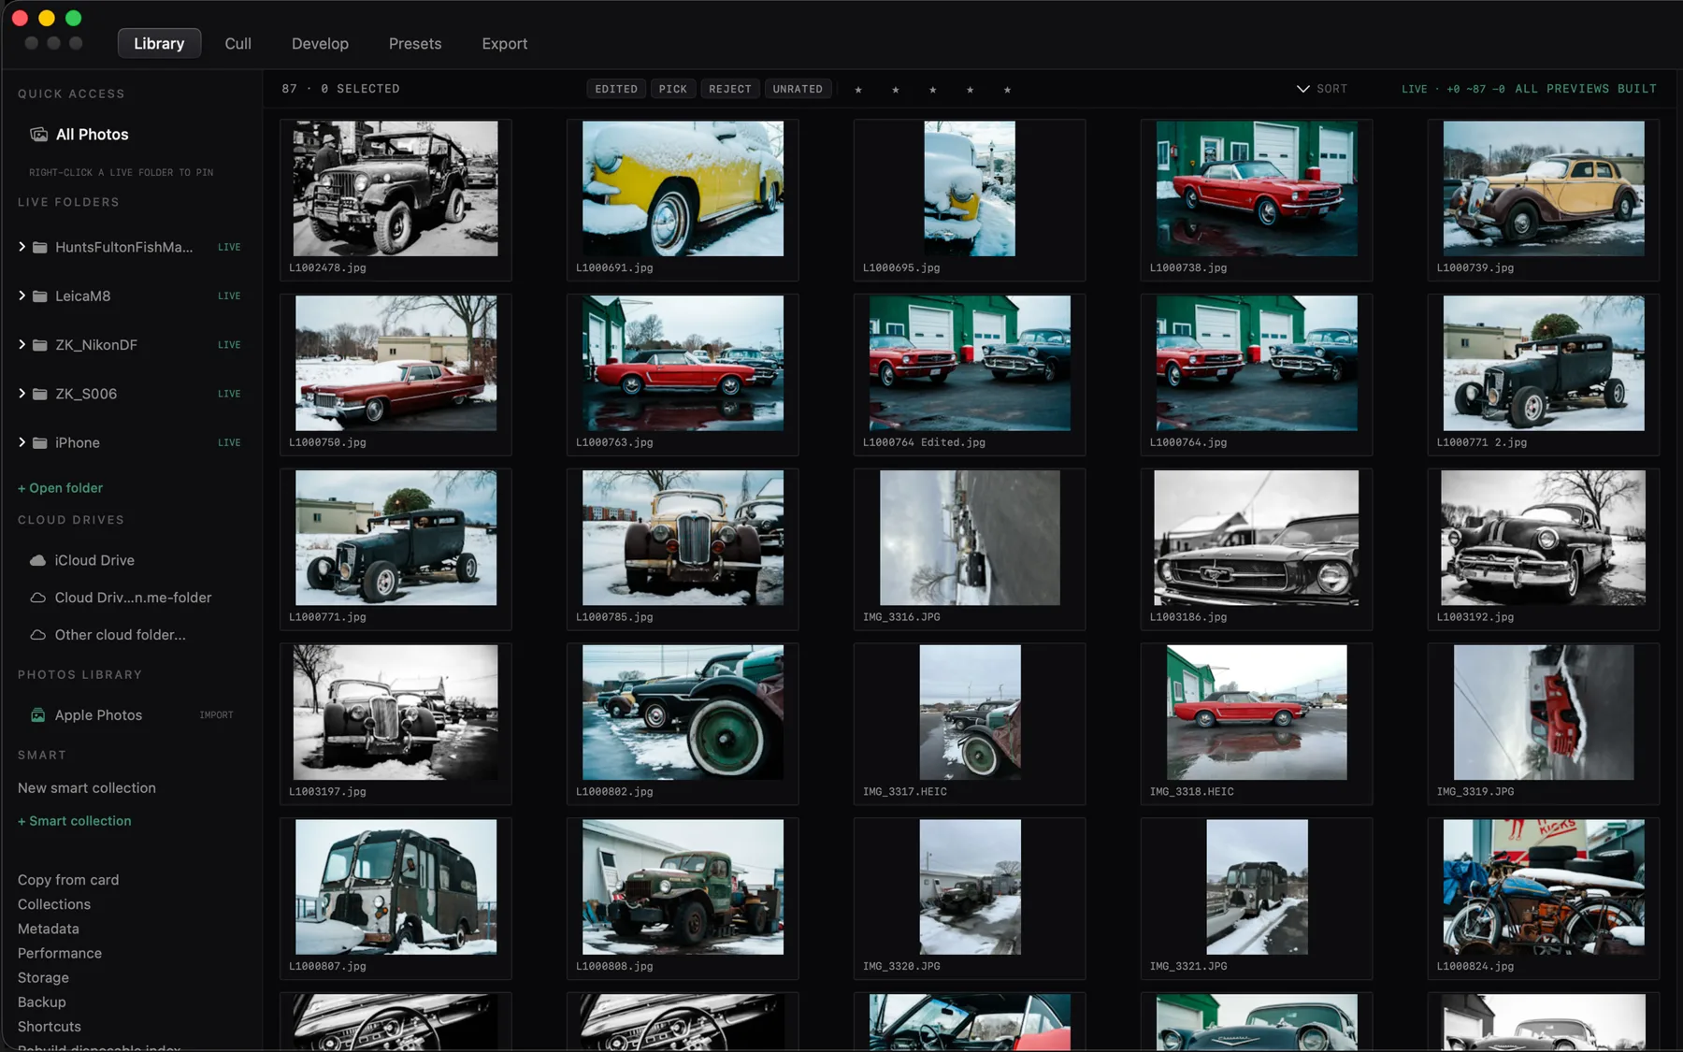Switch to the Library tab
The height and width of the screenshot is (1052, 1683).
click(x=159, y=43)
